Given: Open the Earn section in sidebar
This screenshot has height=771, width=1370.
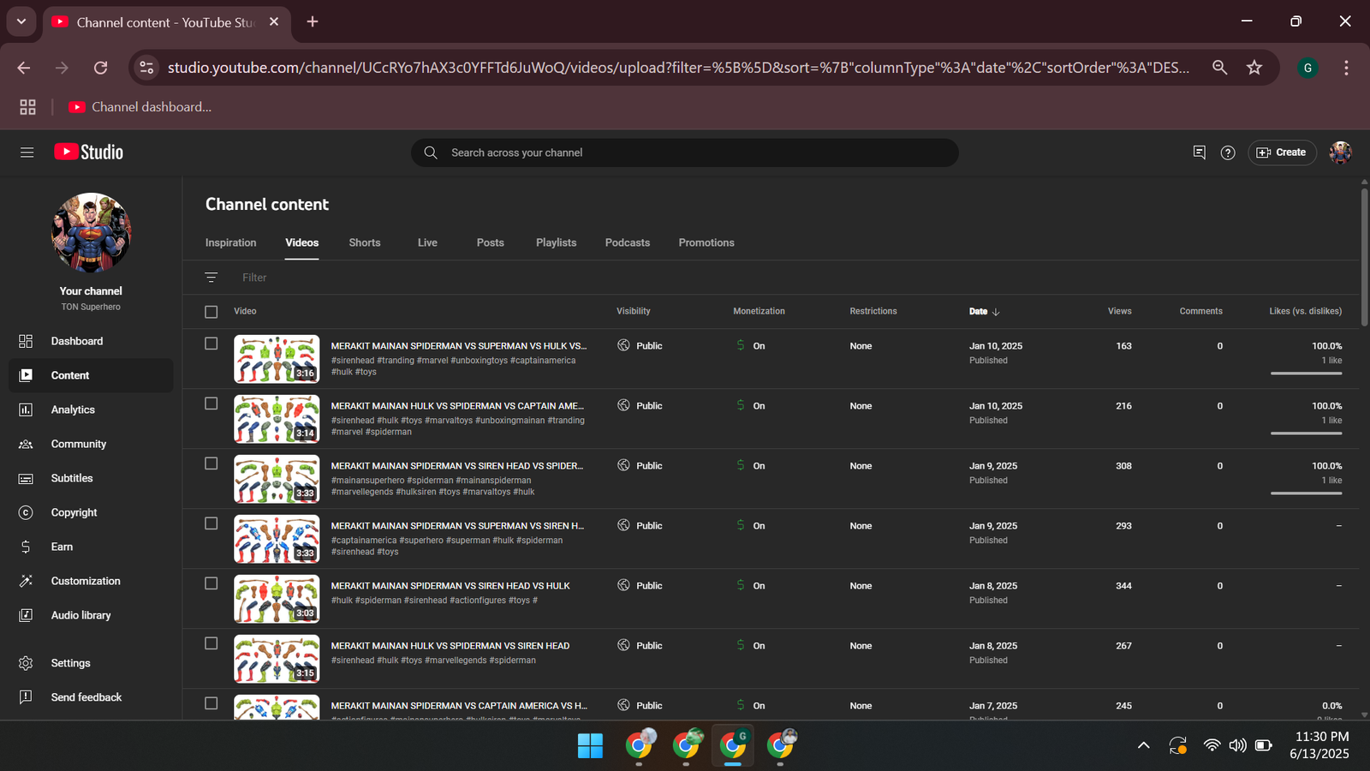Looking at the screenshot, I should 91,547.
